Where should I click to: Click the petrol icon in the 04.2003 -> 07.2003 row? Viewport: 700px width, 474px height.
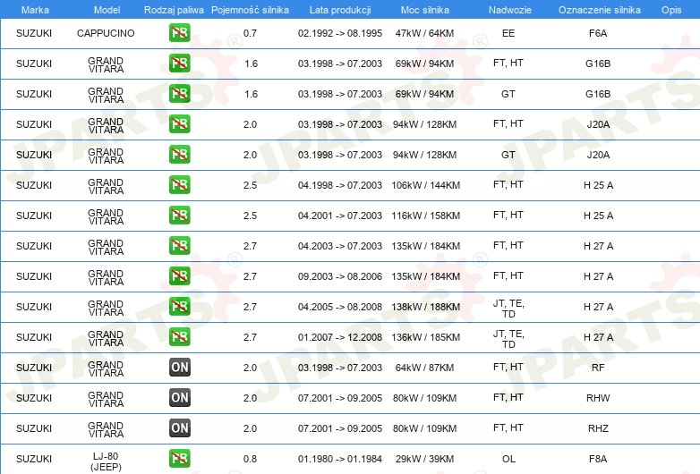179,245
